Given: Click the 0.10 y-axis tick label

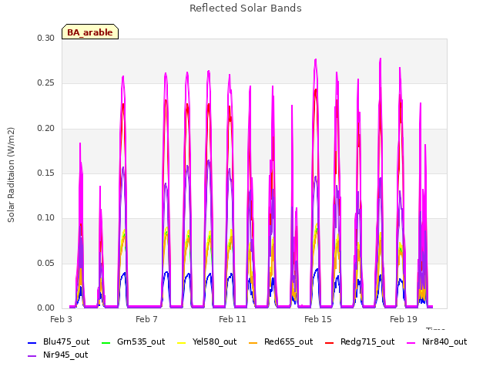Looking at the screenshot, I should (x=46, y=218).
